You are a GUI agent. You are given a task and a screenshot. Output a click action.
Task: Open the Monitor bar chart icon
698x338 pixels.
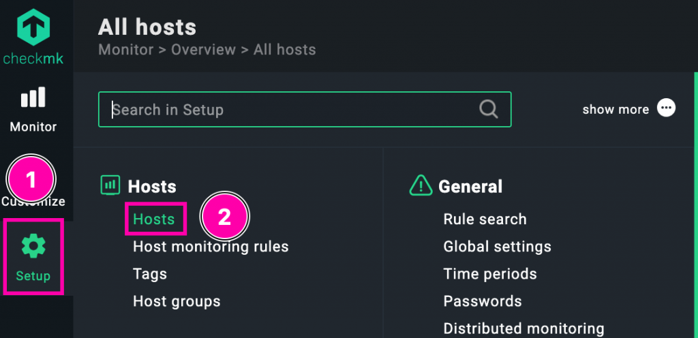click(33, 98)
